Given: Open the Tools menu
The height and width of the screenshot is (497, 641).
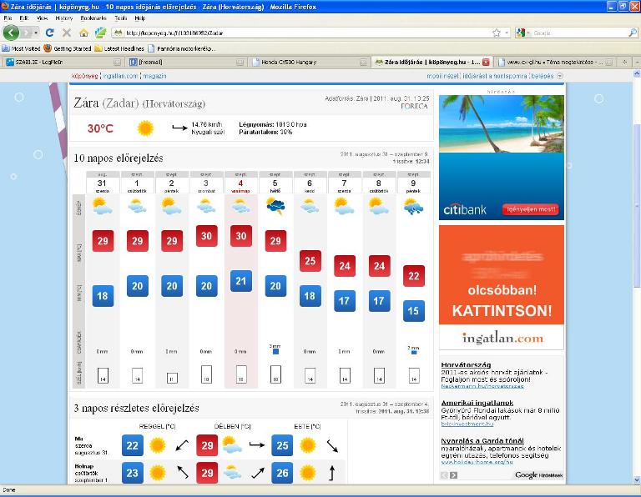Looking at the screenshot, I should point(121,18).
